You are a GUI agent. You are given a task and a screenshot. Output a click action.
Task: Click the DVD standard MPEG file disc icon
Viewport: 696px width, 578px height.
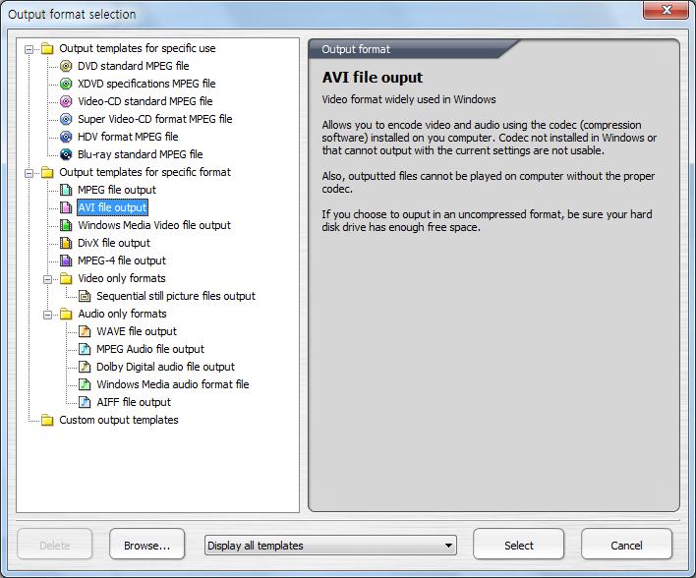click(66, 66)
